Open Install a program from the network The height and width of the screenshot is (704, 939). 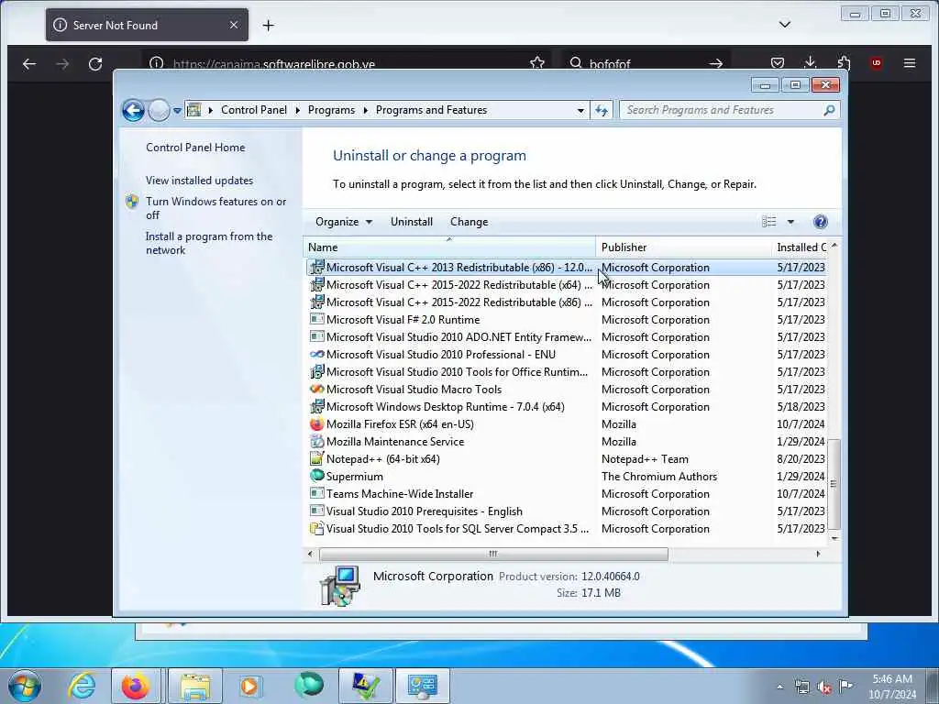(209, 243)
